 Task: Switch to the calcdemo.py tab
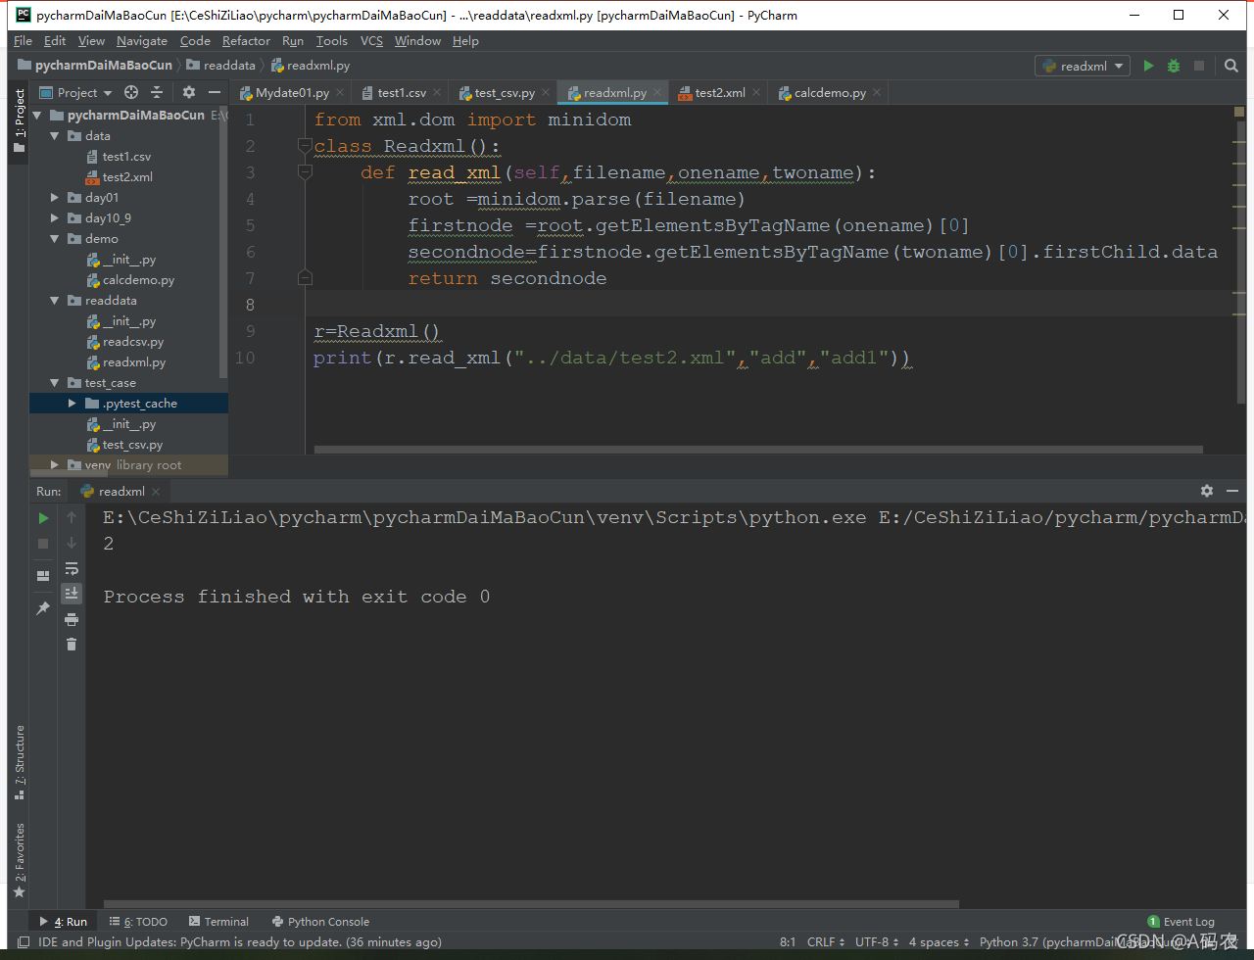coord(829,93)
